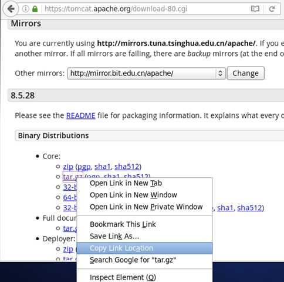
Task: Open the sha1 link for Core zip
Action: pyautogui.click(x=103, y=167)
